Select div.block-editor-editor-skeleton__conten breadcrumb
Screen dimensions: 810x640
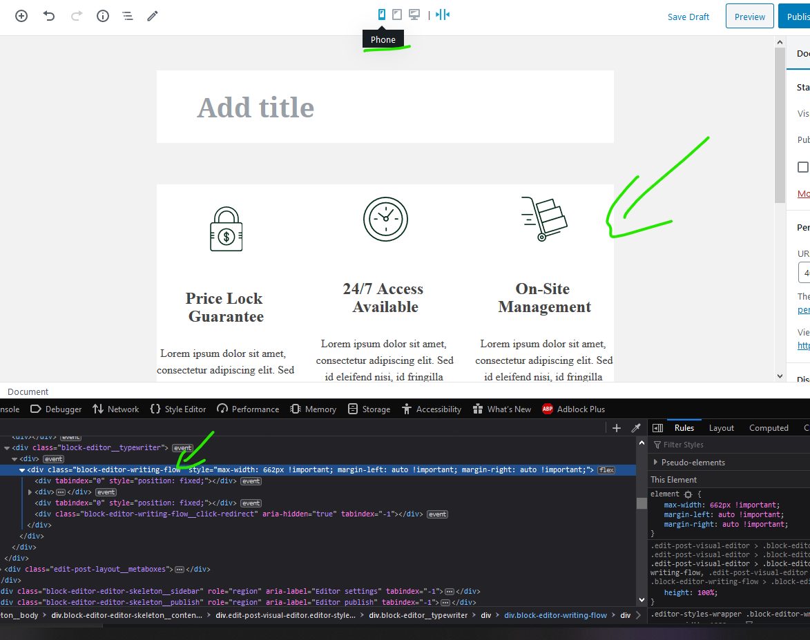point(126,615)
